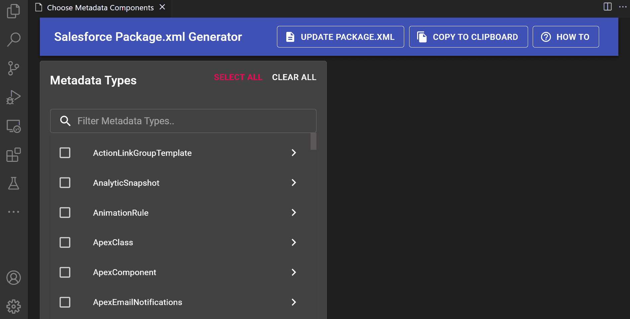
Task: Focus the Filter Metadata Types field
Action: [183, 121]
